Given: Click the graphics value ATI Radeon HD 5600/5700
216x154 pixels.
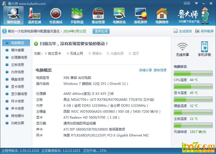Looking at the screenshot, I should (91, 118).
